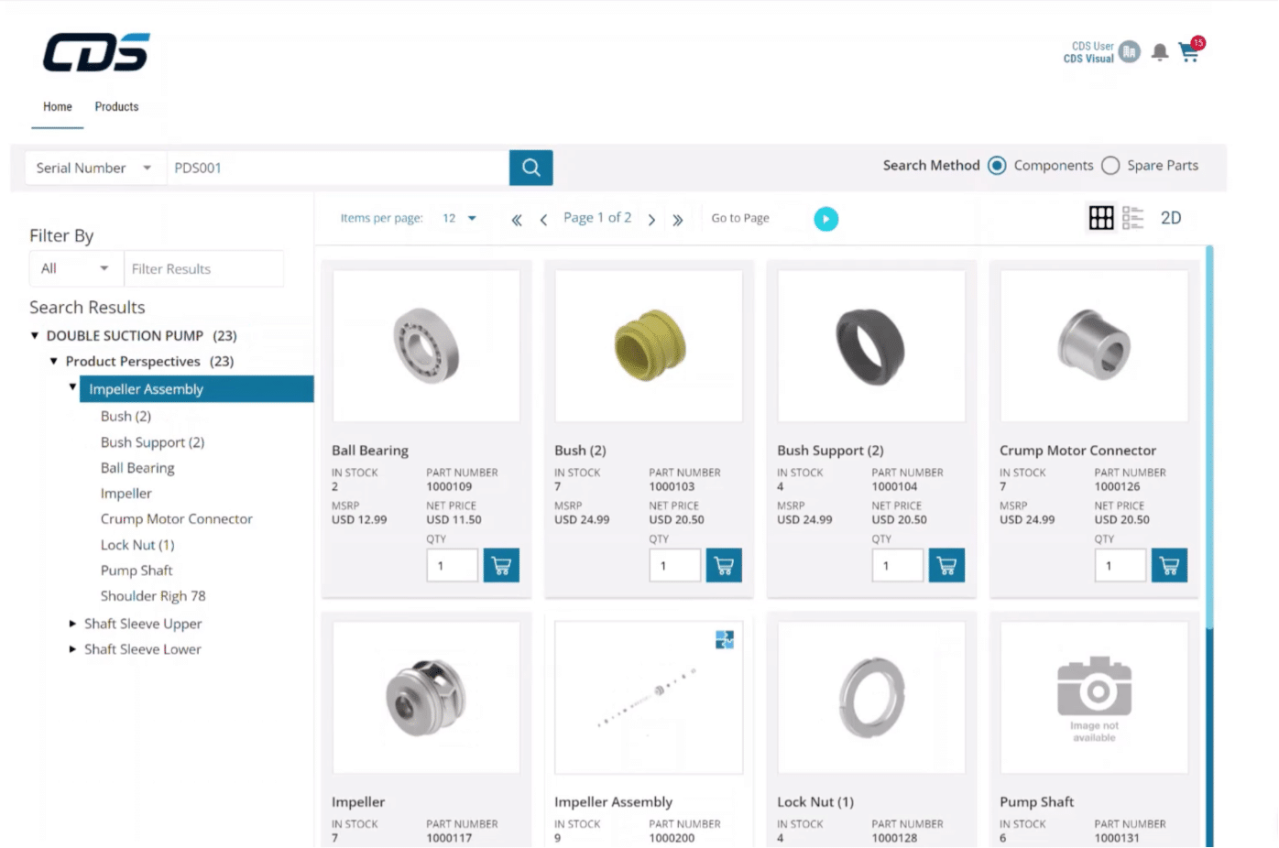Add Crump Motor Connector to cart
The height and width of the screenshot is (848, 1279).
[x=1169, y=566]
